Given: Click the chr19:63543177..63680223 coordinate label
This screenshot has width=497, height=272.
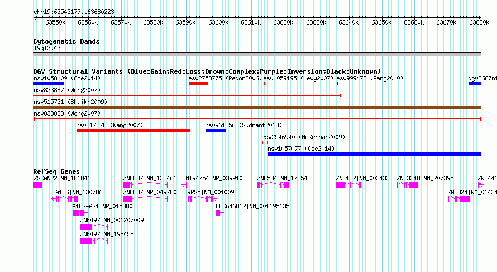Looking at the screenshot, I should pyautogui.click(x=74, y=12).
